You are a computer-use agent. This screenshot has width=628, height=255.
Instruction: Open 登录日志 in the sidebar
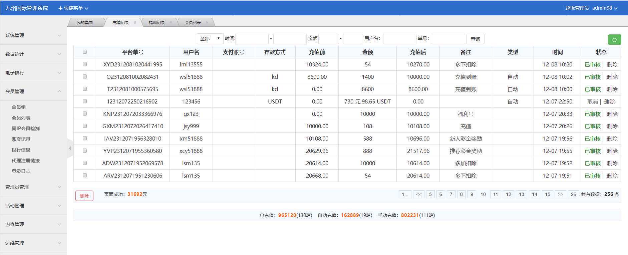click(x=21, y=171)
